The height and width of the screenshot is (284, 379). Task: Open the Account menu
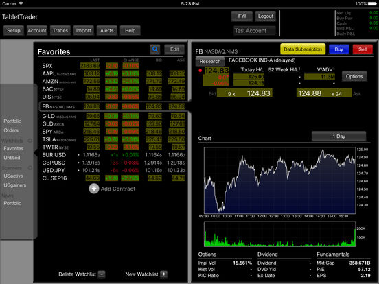37,31
